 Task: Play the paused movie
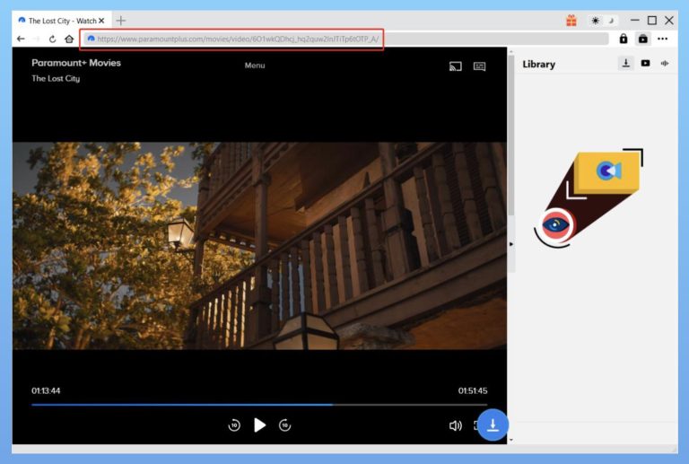(x=259, y=425)
